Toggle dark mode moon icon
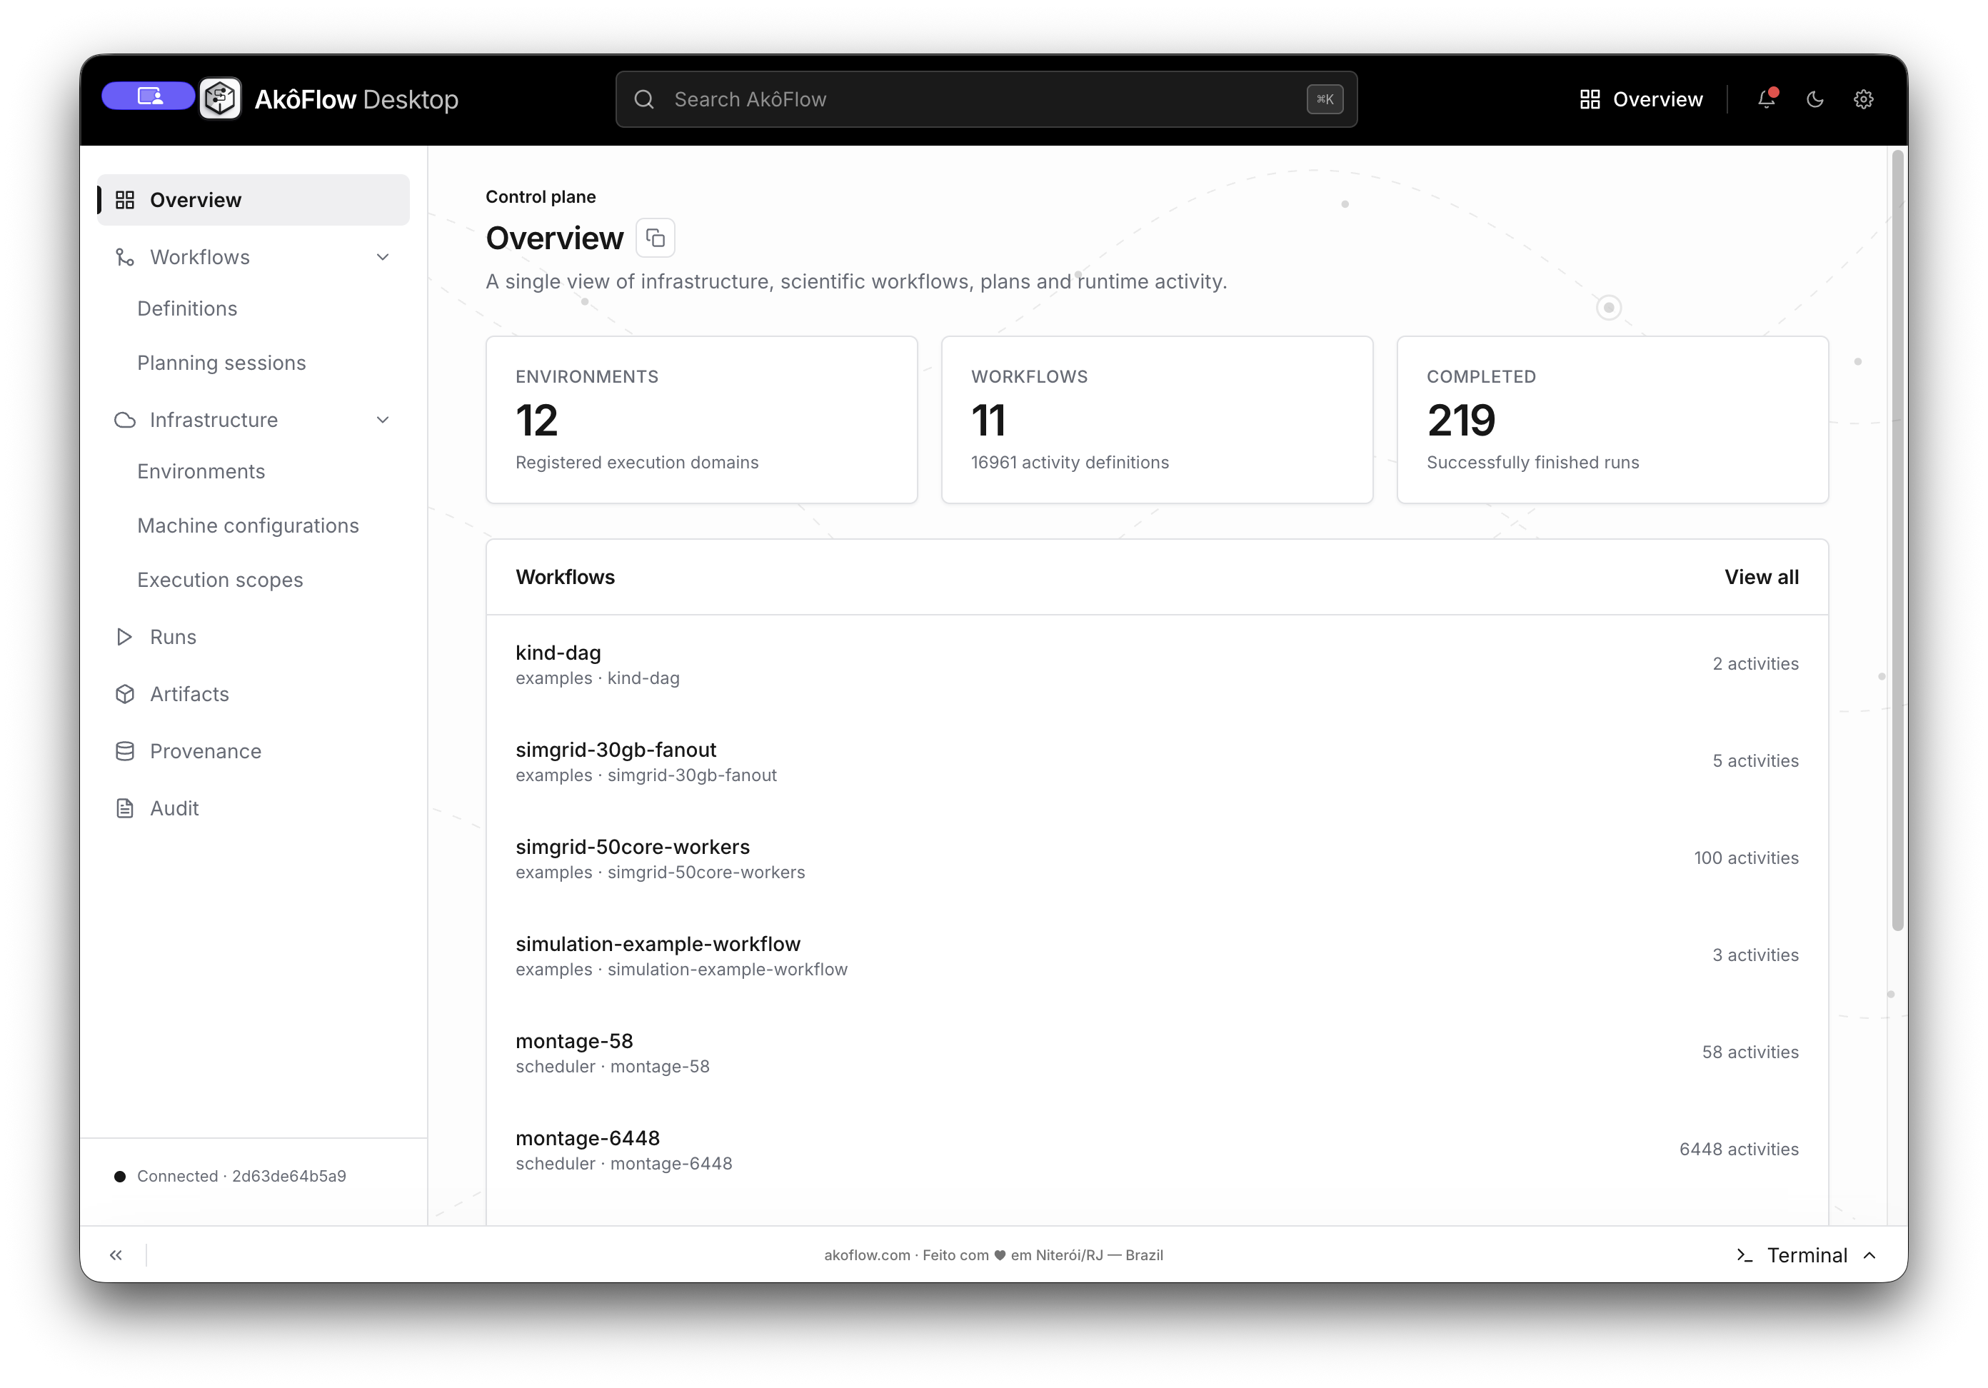Image resolution: width=1988 pixels, height=1388 pixels. (x=1814, y=99)
